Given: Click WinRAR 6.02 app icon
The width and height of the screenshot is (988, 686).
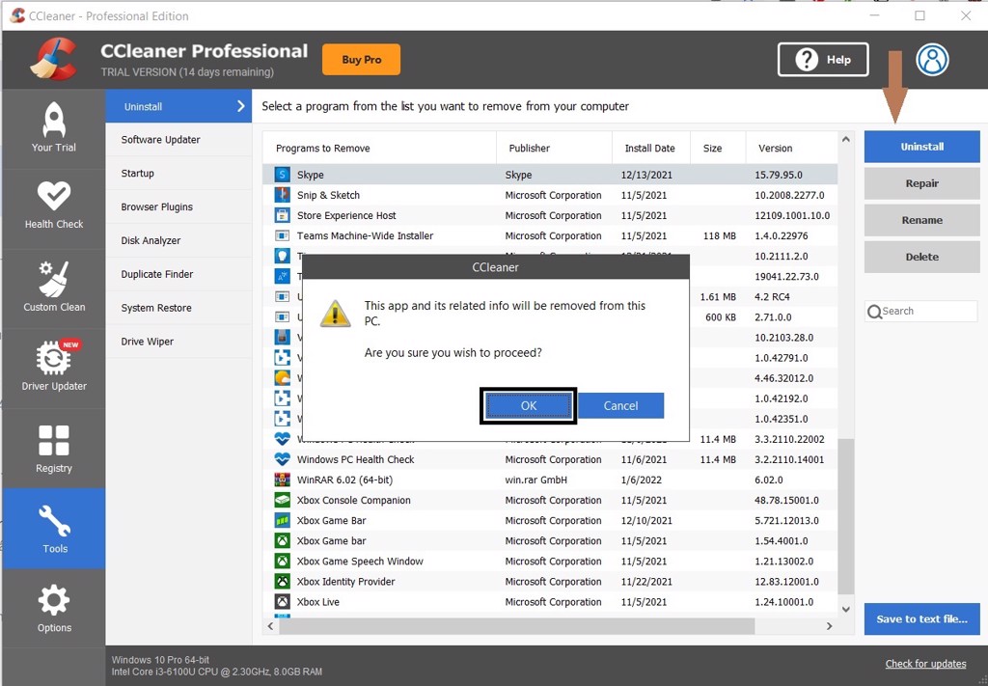Looking at the screenshot, I should (283, 480).
